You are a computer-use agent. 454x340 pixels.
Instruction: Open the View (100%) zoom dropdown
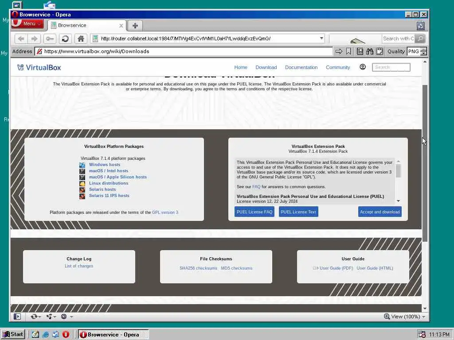(404, 317)
